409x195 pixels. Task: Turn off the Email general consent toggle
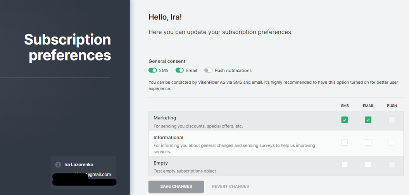(179, 71)
